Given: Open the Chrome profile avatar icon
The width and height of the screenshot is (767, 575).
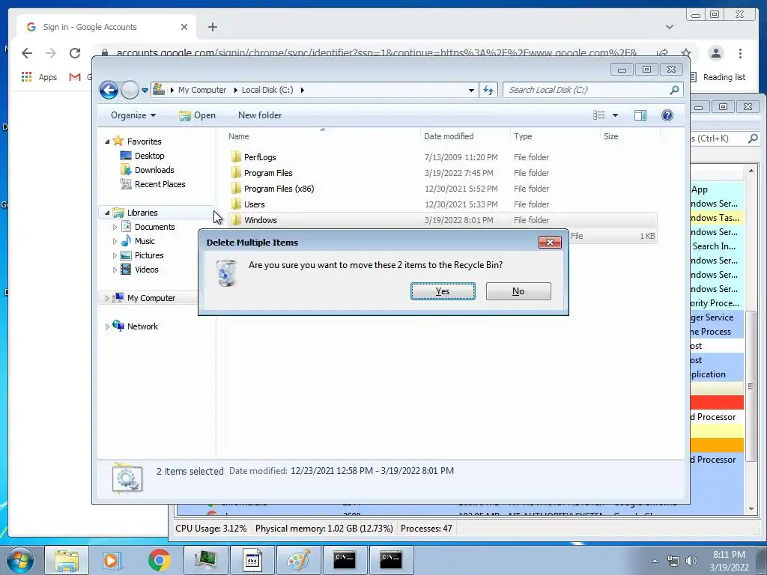Looking at the screenshot, I should click(x=715, y=53).
